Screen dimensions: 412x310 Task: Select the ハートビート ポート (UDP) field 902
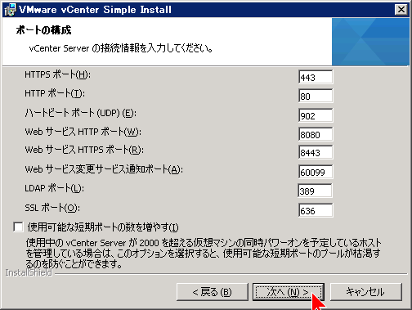pyautogui.click(x=316, y=115)
